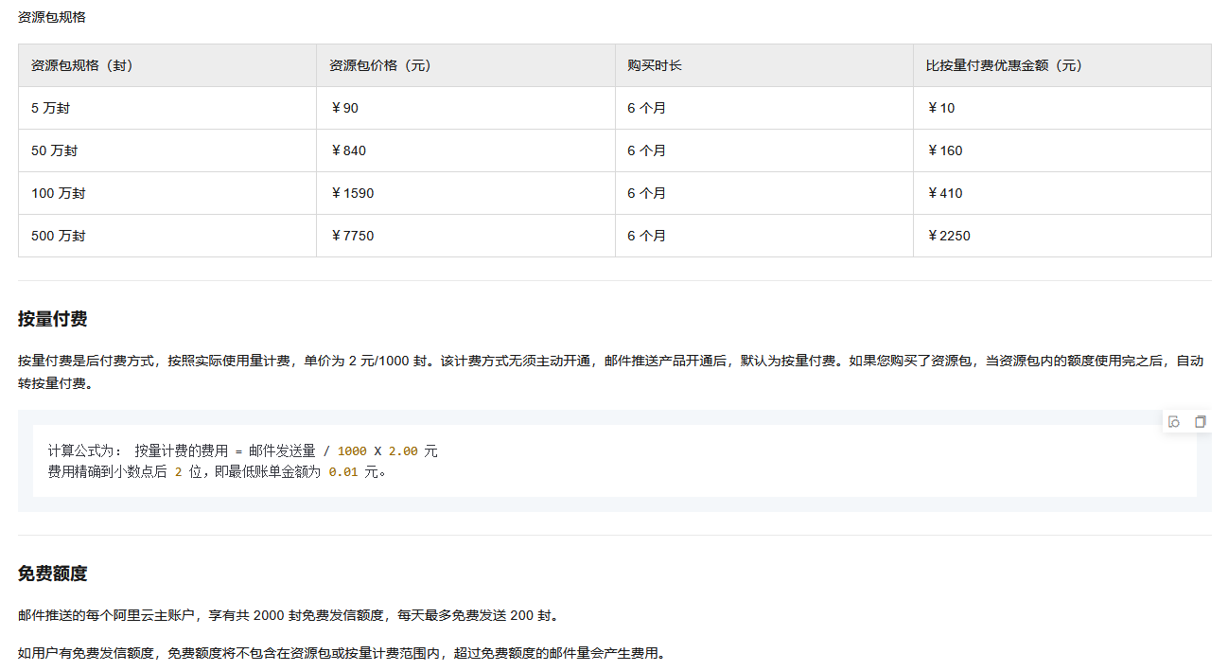Click the 资源包规格 caption above the table
The image size is (1228, 671).
[51, 17]
